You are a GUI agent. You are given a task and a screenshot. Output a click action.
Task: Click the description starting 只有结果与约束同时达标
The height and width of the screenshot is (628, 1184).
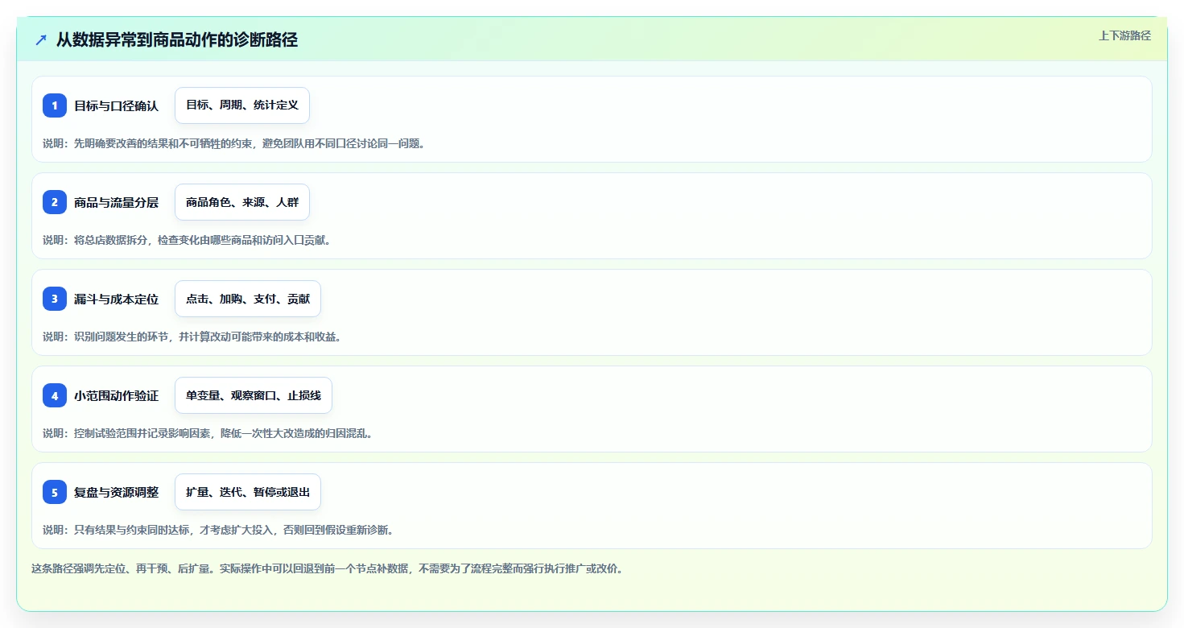click(218, 530)
